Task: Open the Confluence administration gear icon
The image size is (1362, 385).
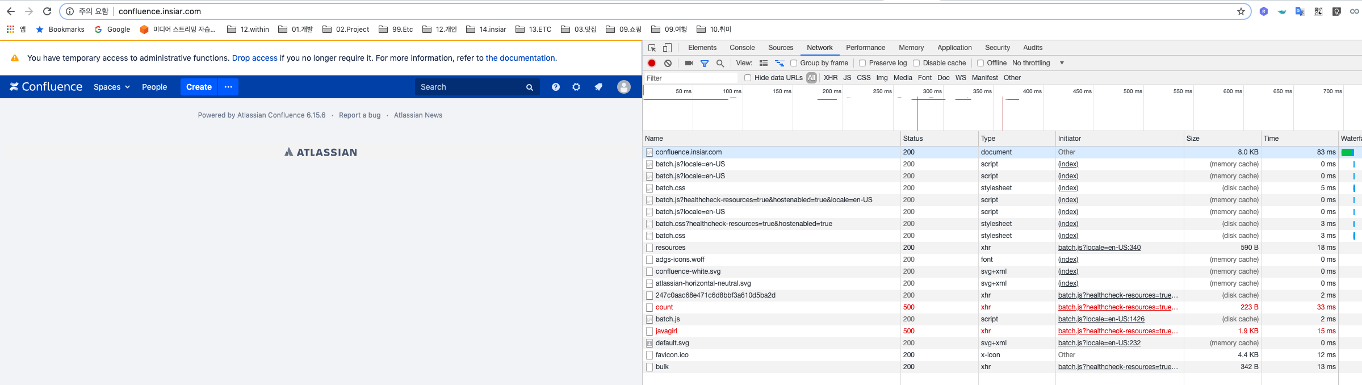Action: (576, 87)
